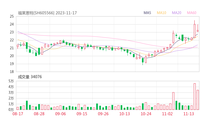
Task: Click the 10-24 date axis label
Action: (146, 114)
